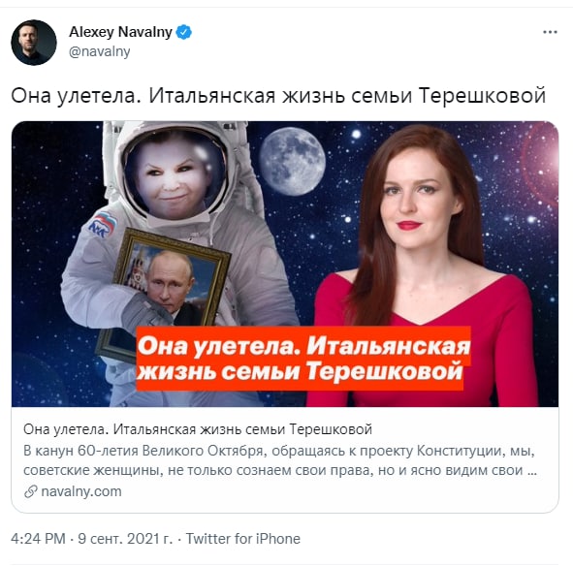
Task: Click the logo patch on spacesuit sleeve
Action: pyautogui.click(x=102, y=225)
